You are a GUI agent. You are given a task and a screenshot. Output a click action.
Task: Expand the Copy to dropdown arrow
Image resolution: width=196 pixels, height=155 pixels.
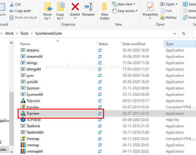coord(62,18)
